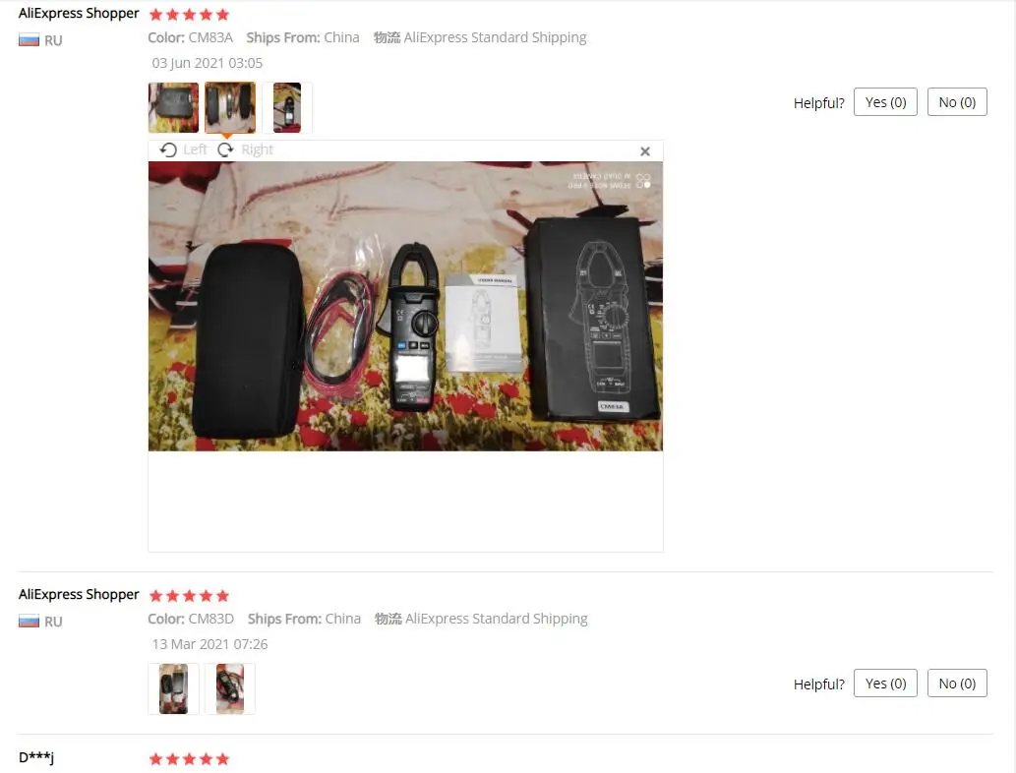Select the highlighted second CM83A review thumbnail

point(230,107)
